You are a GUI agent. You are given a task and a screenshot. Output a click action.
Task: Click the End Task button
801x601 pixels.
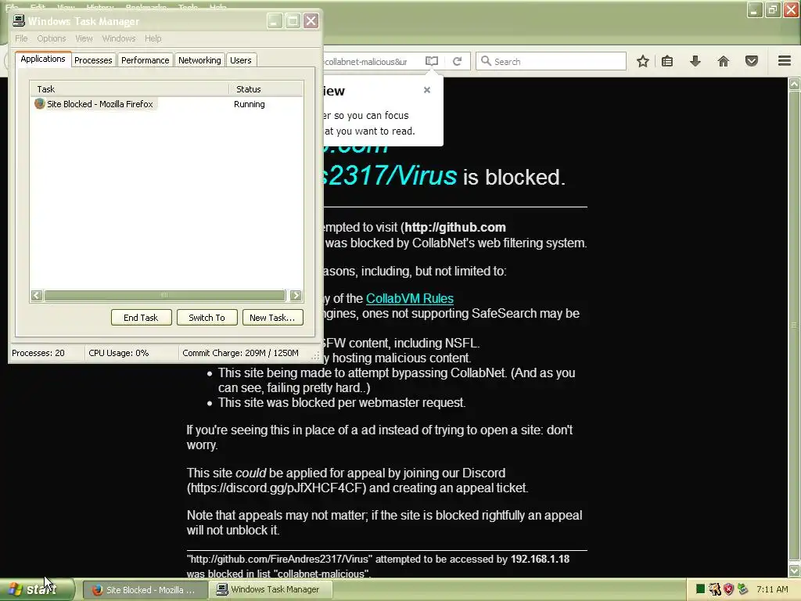(x=141, y=318)
